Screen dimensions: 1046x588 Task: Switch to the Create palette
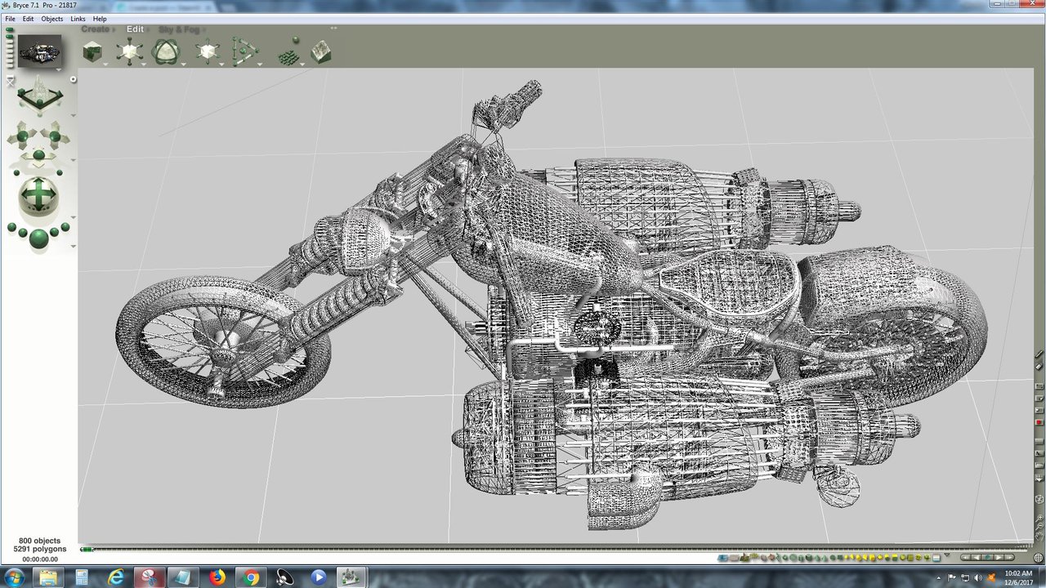pyautogui.click(x=96, y=29)
